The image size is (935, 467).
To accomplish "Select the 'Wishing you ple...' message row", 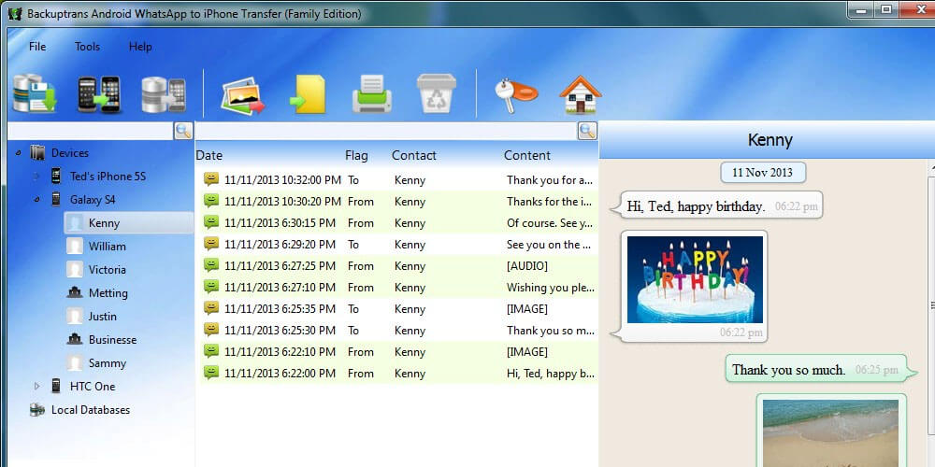I will (x=398, y=287).
